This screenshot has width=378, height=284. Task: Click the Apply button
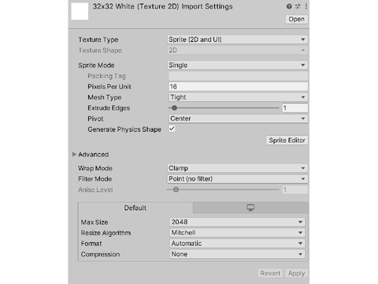pos(296,273)
